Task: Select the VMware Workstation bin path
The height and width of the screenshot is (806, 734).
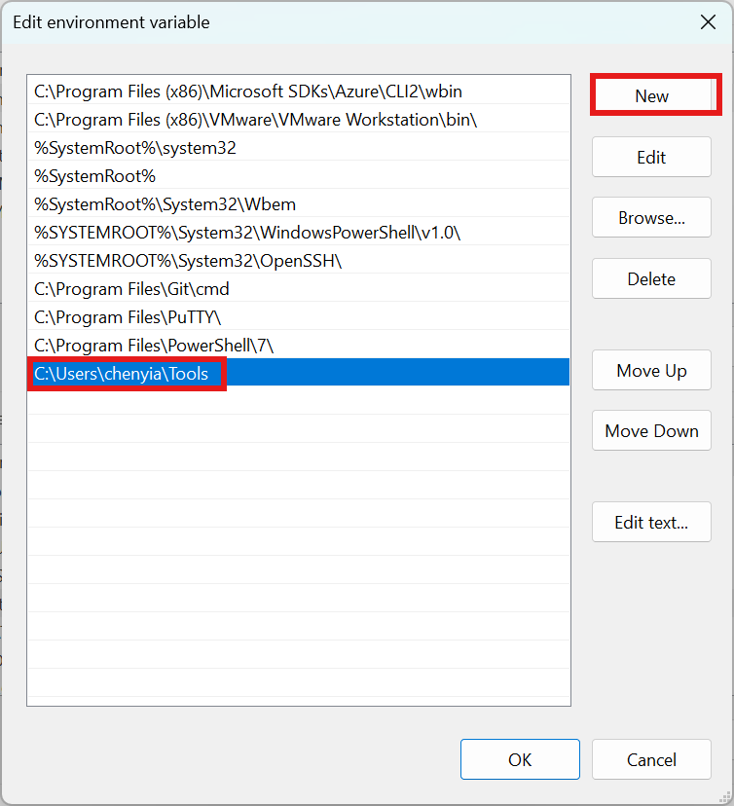Action: [299, 119]
